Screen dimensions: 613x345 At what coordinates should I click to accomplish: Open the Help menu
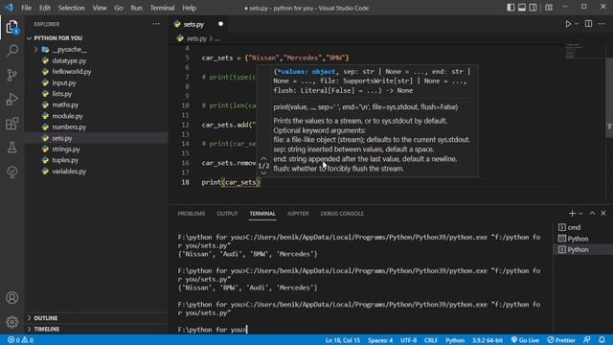point(190,8)
